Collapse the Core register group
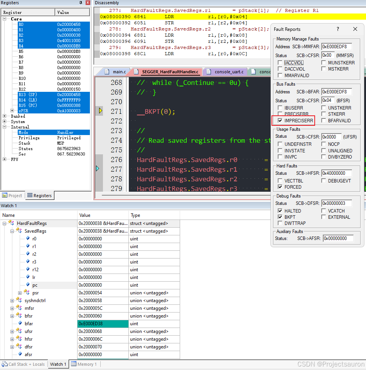 [x=4, y=19]
